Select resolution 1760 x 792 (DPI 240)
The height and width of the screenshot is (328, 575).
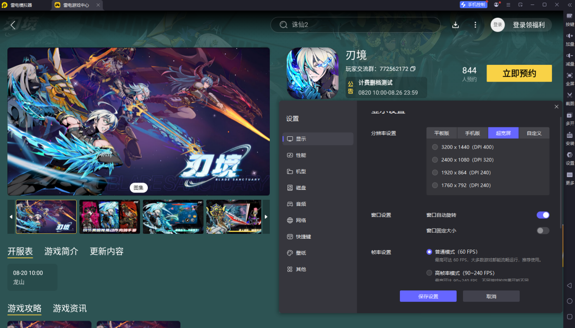tap(435, 185)
